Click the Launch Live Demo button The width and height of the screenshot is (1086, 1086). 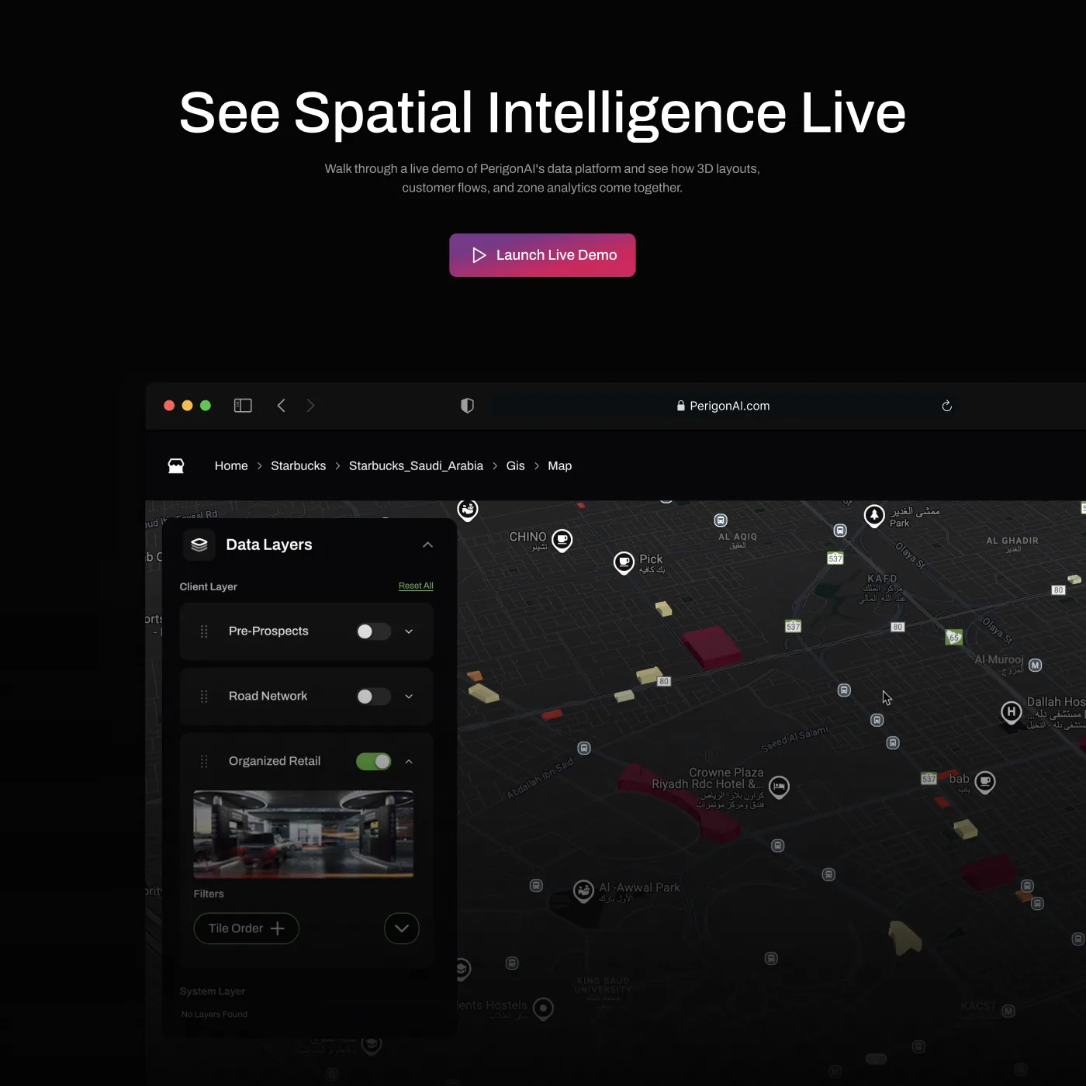coord(542,255)
